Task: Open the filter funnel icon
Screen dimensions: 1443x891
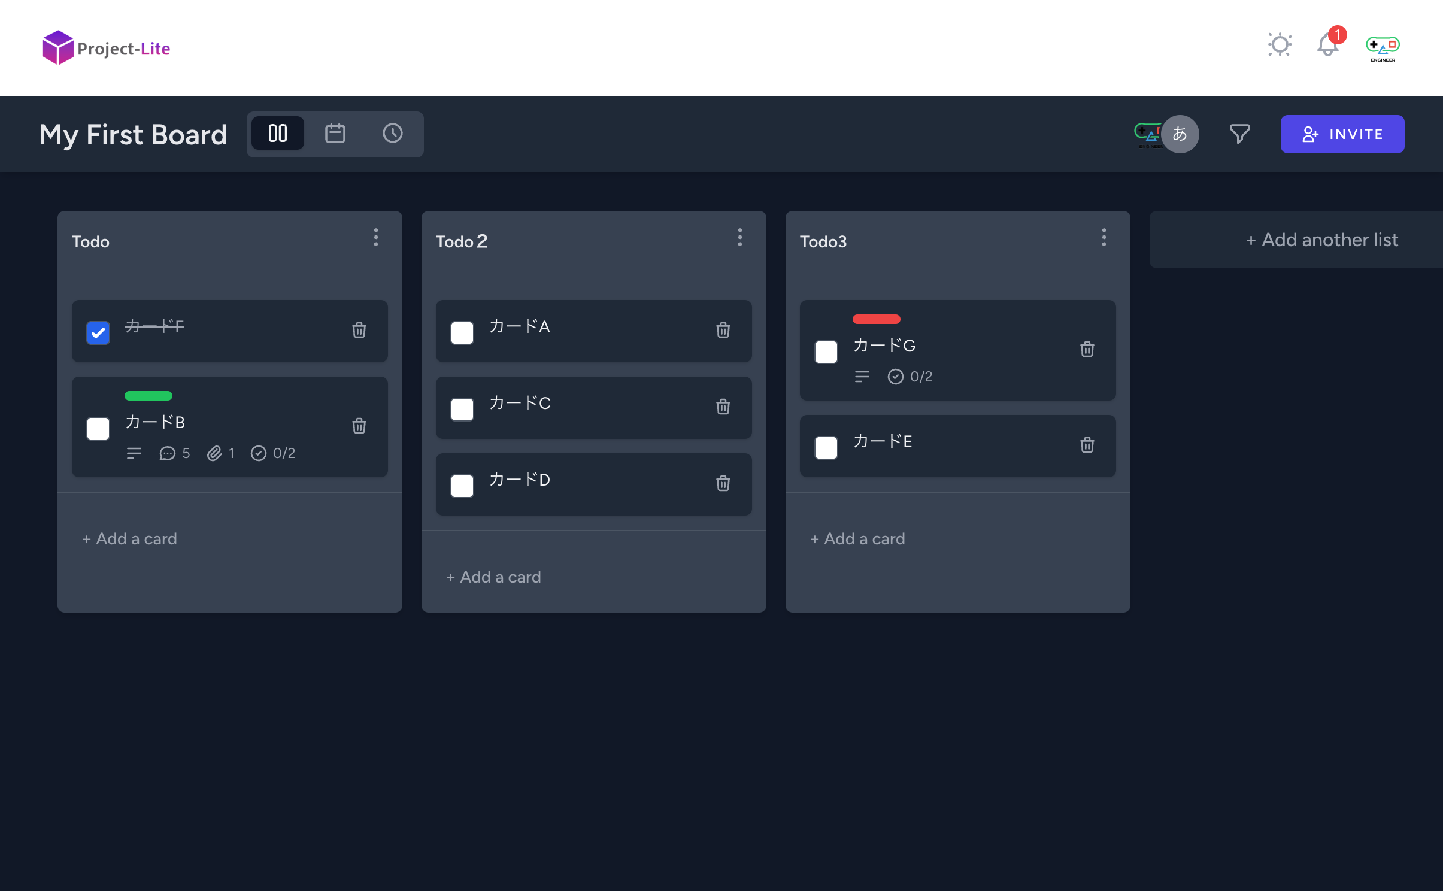Action: tap(1239, 134)
